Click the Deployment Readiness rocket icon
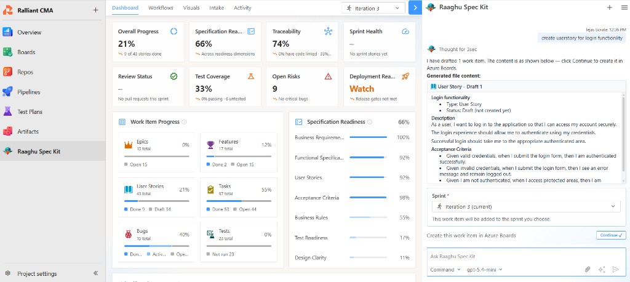 pyautogui.click(x=405, y=76)
